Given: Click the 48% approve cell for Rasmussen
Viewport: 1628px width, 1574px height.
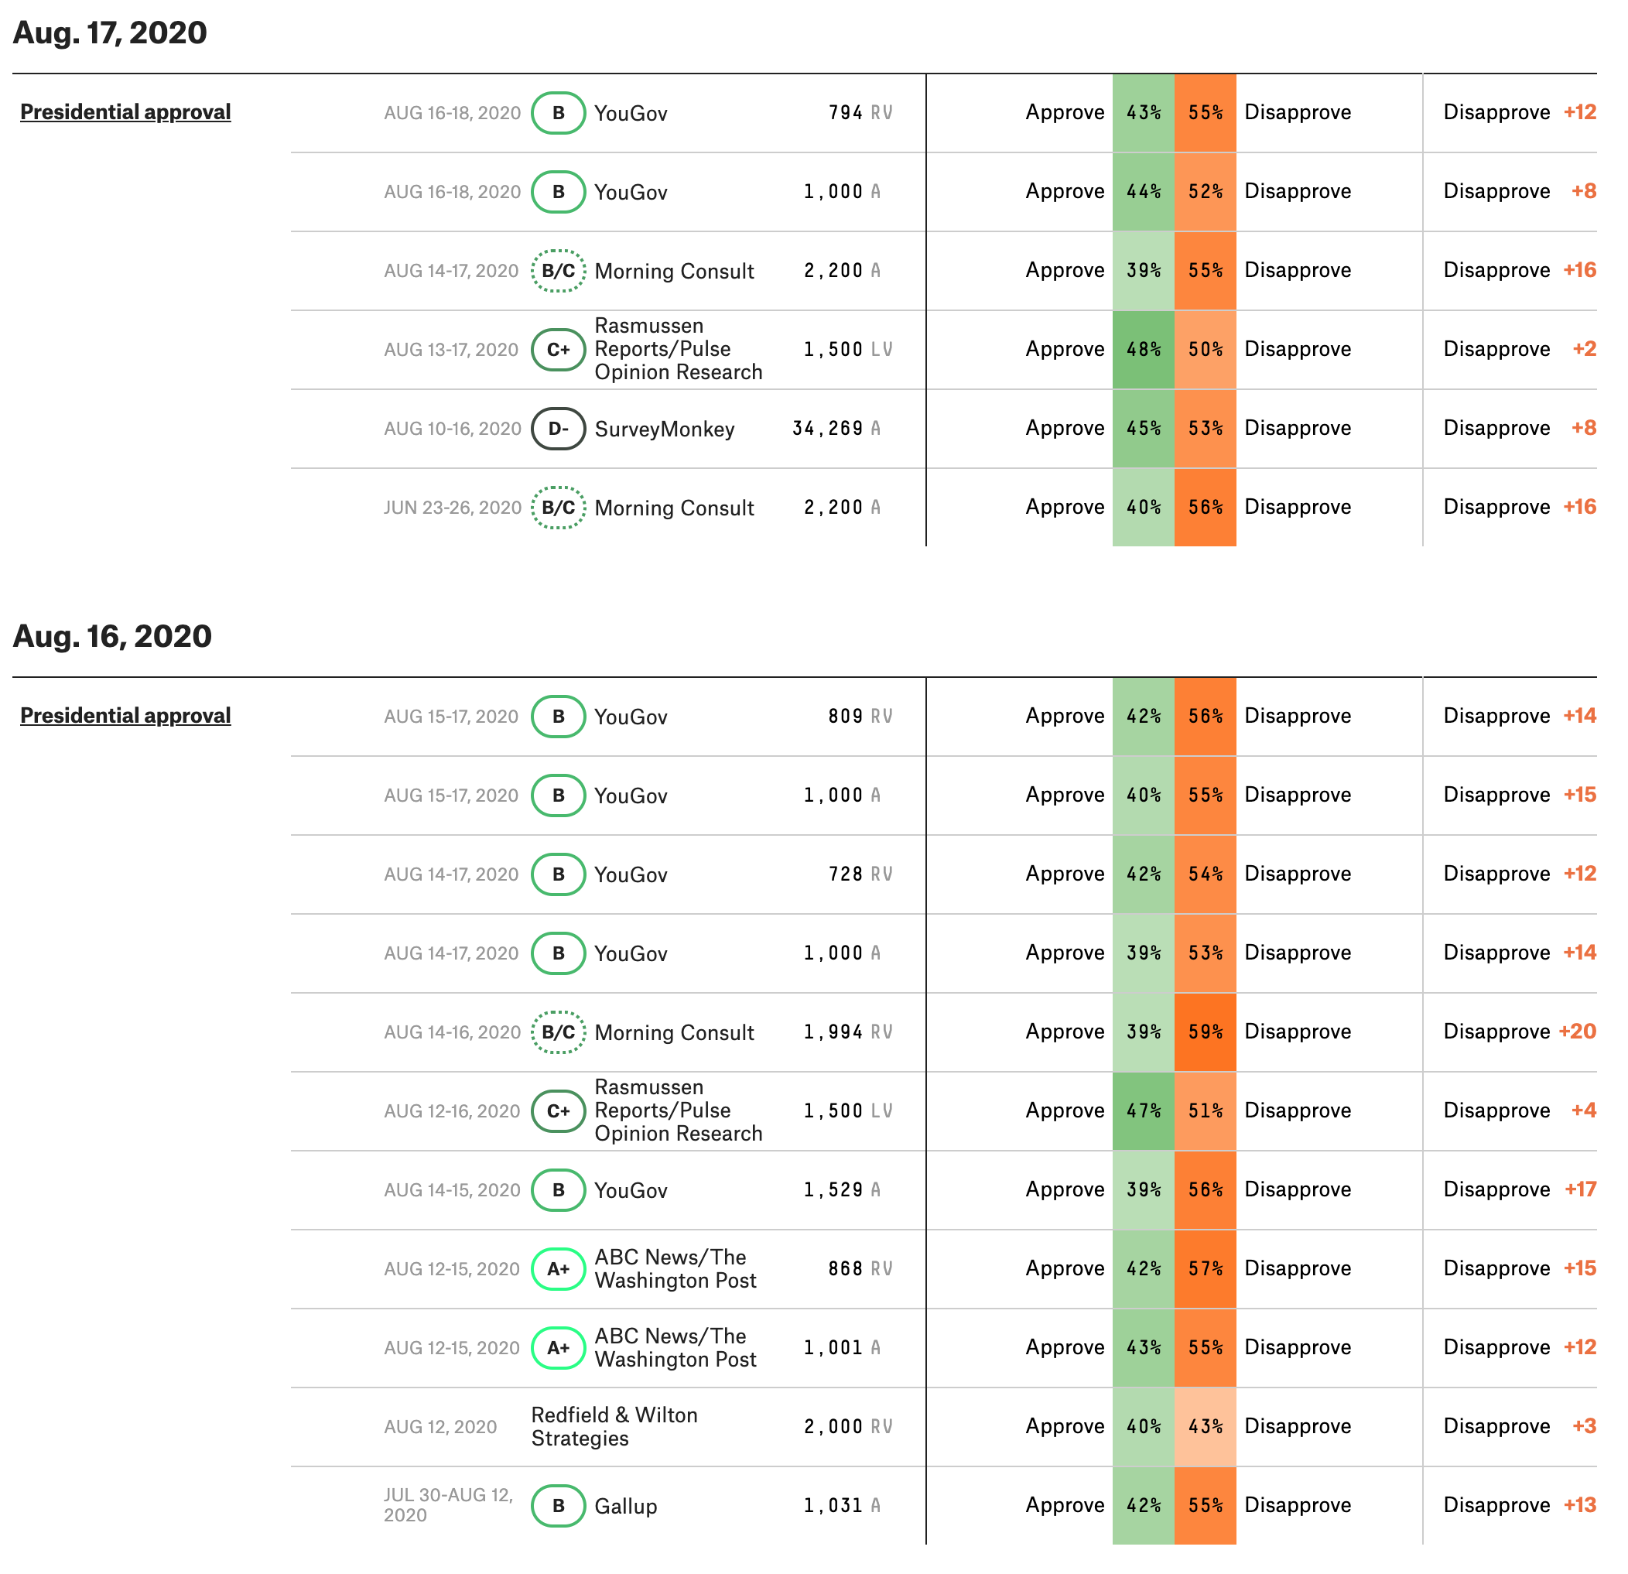Looking at the screenshot, I should pos(1143,350).
